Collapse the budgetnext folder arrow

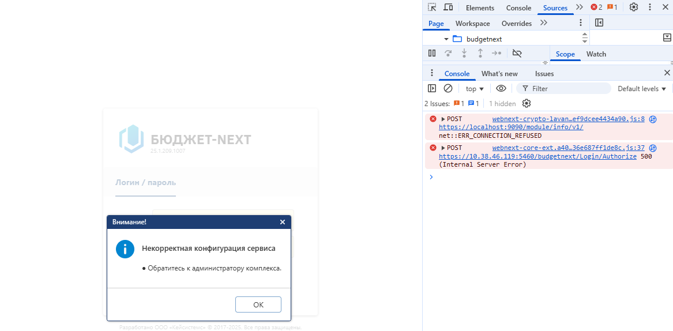446,39
